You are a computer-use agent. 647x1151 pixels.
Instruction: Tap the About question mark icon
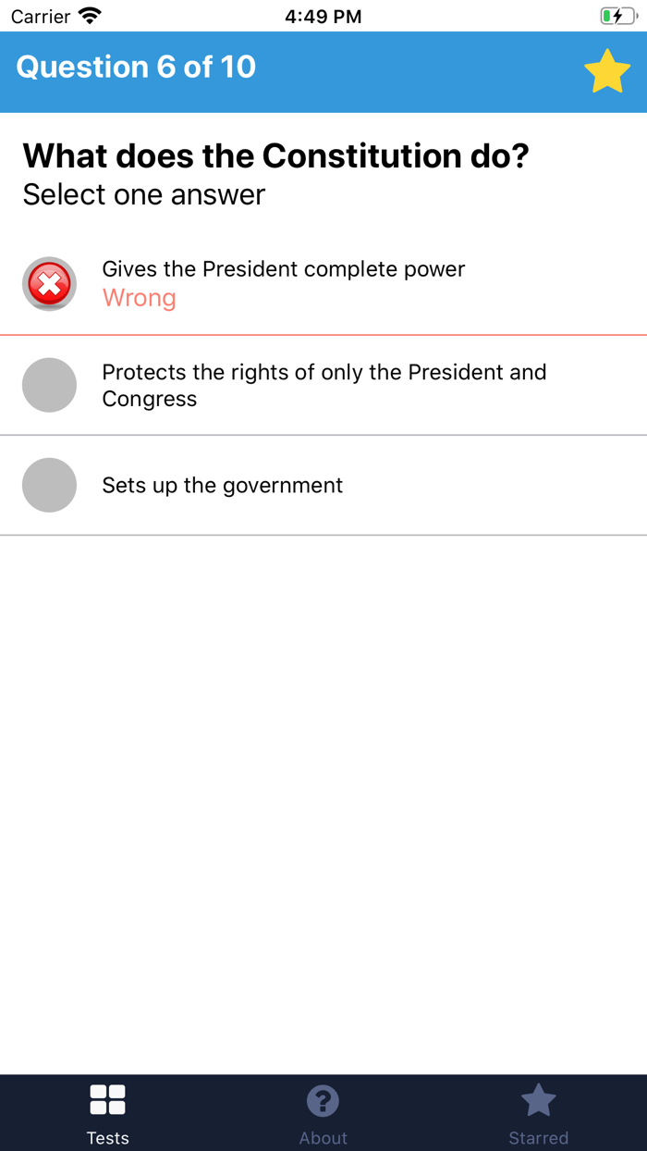tap(323, 1099)
